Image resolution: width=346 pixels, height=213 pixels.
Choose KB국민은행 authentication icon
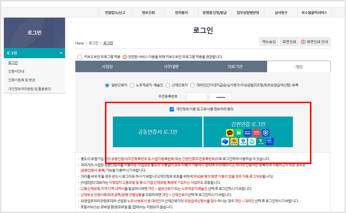(x=233, y=141)
